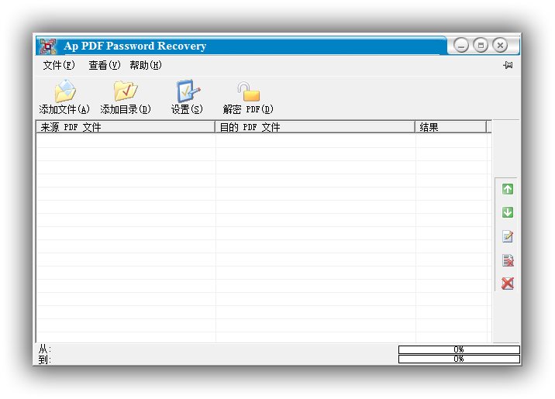Screen dimensions: 555x399
Task: Minimize the Ap PDF Password Recovery window
Action: [461, 45]
